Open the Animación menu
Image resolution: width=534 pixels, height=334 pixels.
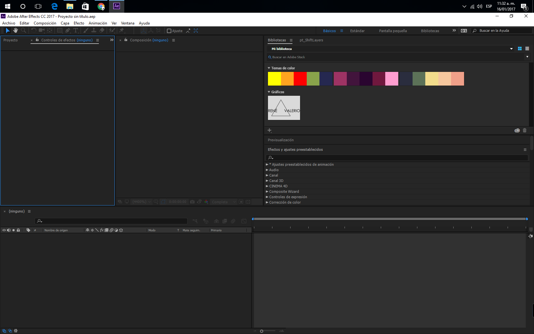98,23
